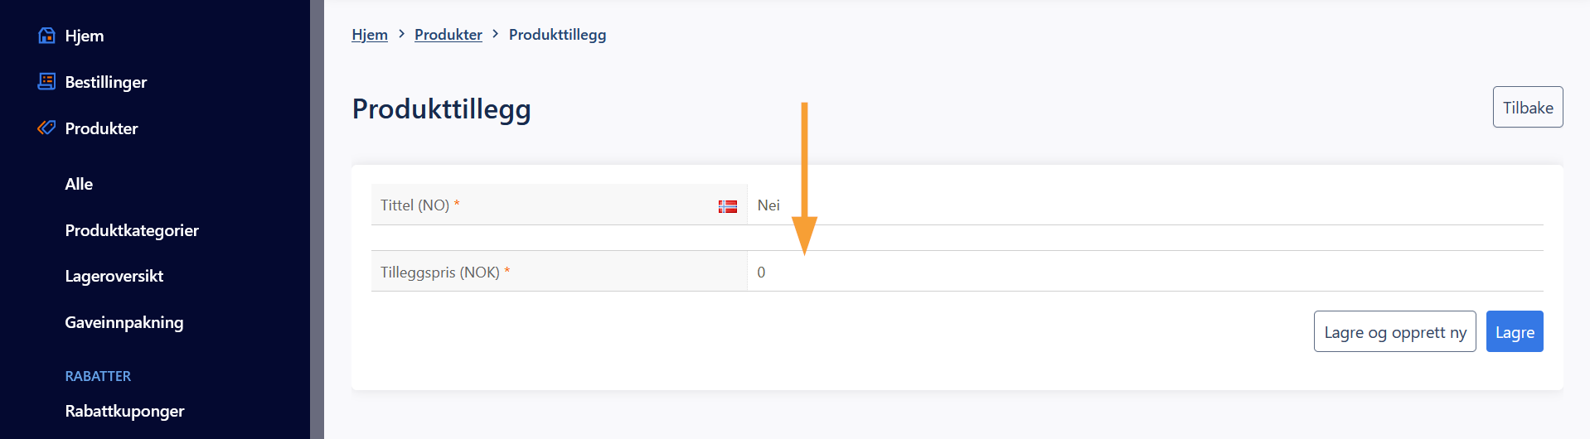Click Lagre og opprett ny button

(1395, 331)
